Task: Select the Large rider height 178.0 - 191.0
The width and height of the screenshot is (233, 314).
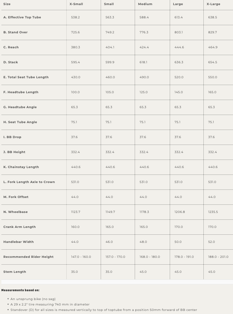Action: (184, 257)
